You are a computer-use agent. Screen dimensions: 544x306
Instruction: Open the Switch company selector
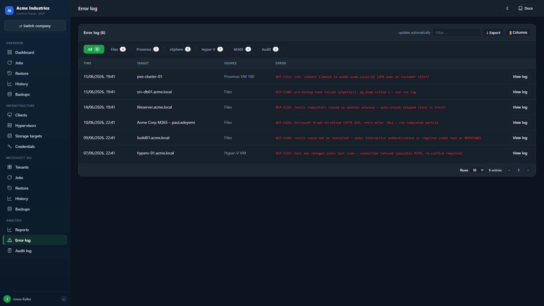click(x=35, y=26)
